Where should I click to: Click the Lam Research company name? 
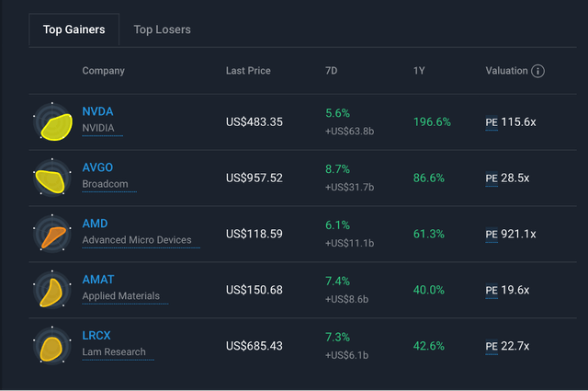(113, 352)
